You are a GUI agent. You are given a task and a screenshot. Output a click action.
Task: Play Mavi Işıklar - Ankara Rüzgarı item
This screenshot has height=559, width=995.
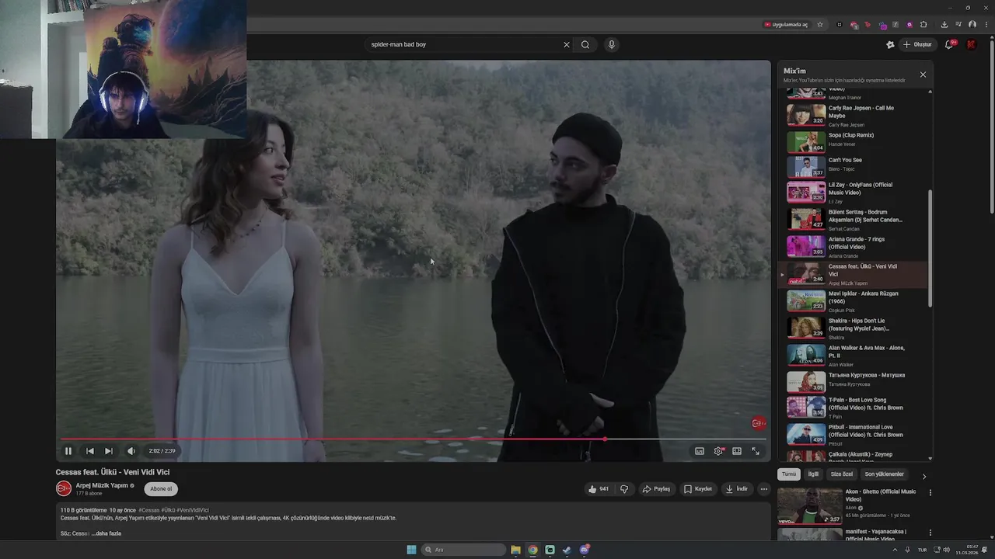854,300
